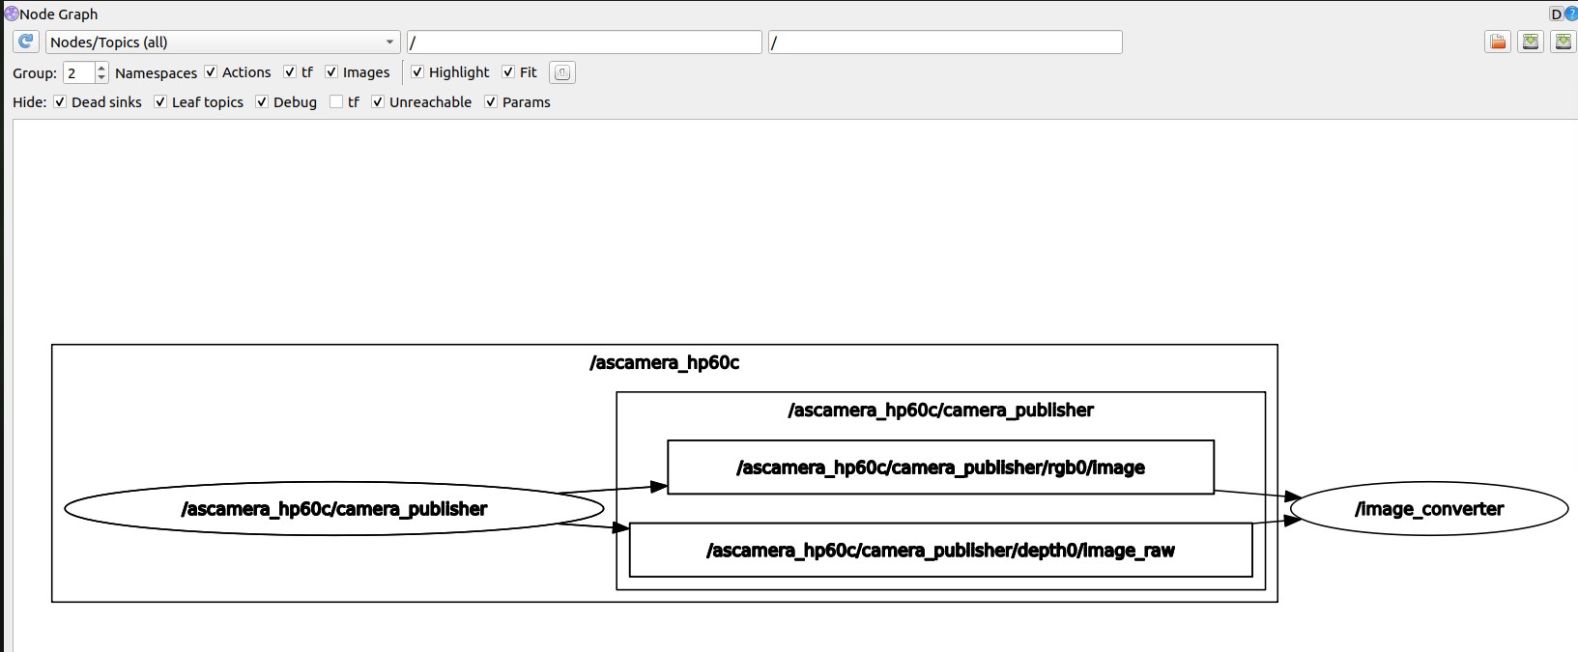Image resolution: width=1578 pixels, height=652 pixels.
Task: Toggle the Actions checkbox
Action: tap(211, 72)
